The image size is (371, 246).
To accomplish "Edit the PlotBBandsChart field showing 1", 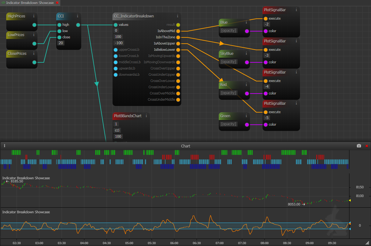I will tap(116, 124).
